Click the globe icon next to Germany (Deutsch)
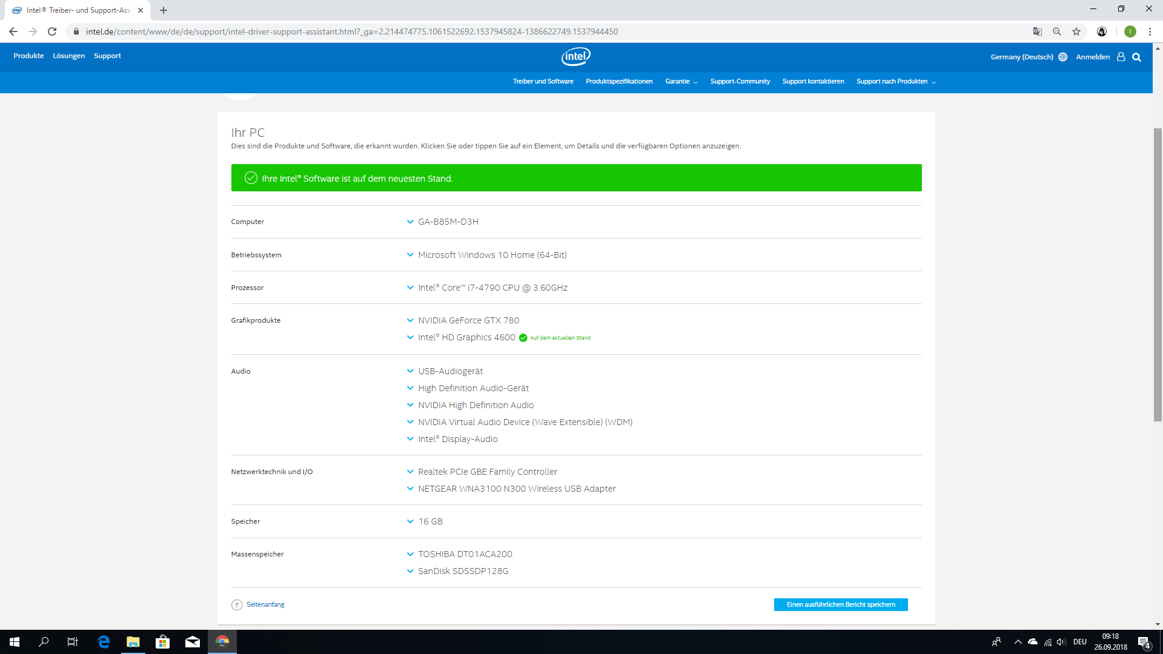Image resolution: width=1163 pixels, height=654 pixels. [1062, 57]
